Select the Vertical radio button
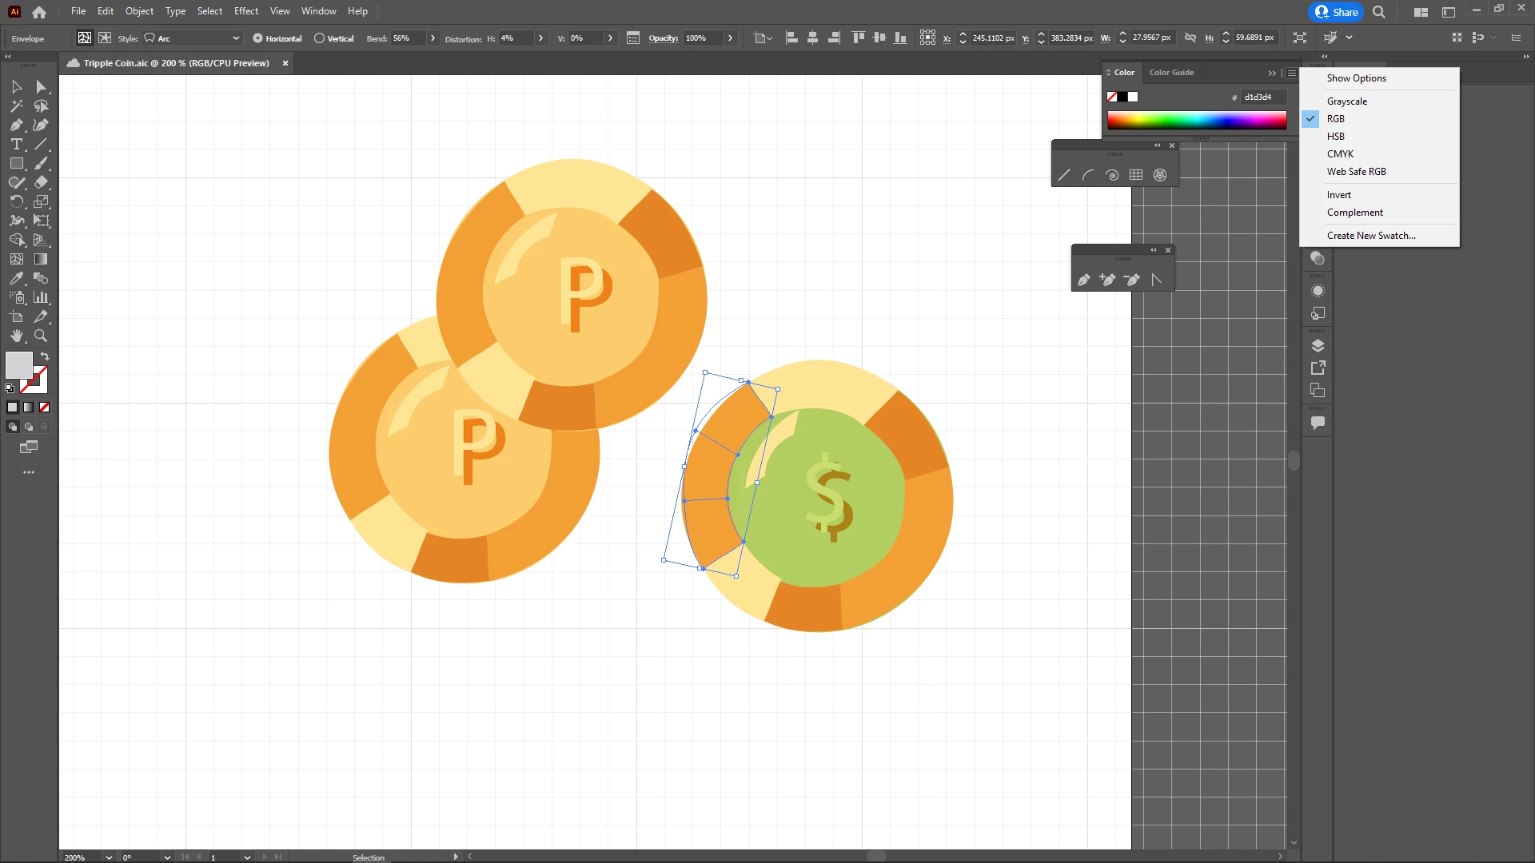The width and height of the screenshot is (1535, 863). pyautogui.click(x=320, y=38)
